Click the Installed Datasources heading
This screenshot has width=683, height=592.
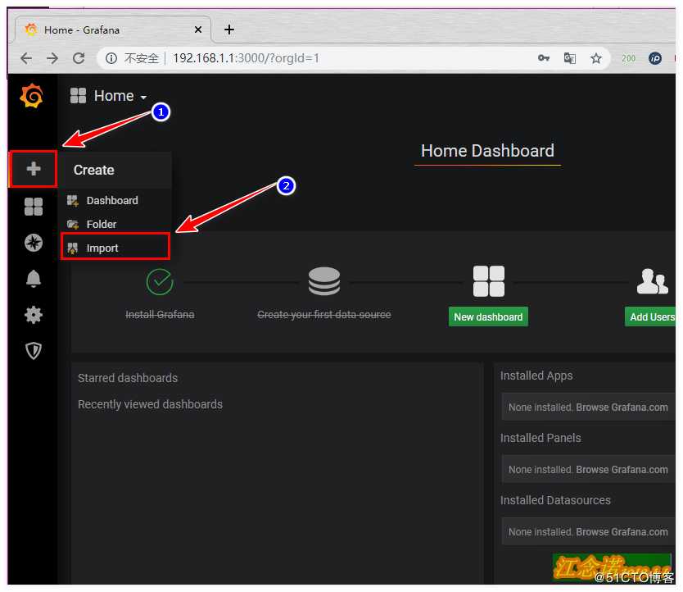tap(555, 500)
